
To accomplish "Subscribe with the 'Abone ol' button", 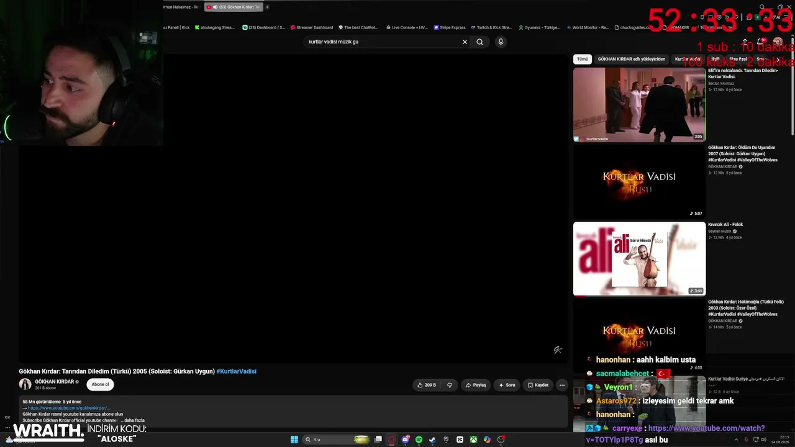I will (100, 384).
